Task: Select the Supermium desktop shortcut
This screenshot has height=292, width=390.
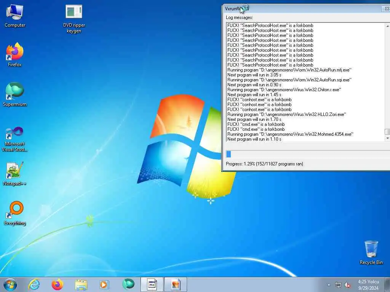Action: pos(15,94)
